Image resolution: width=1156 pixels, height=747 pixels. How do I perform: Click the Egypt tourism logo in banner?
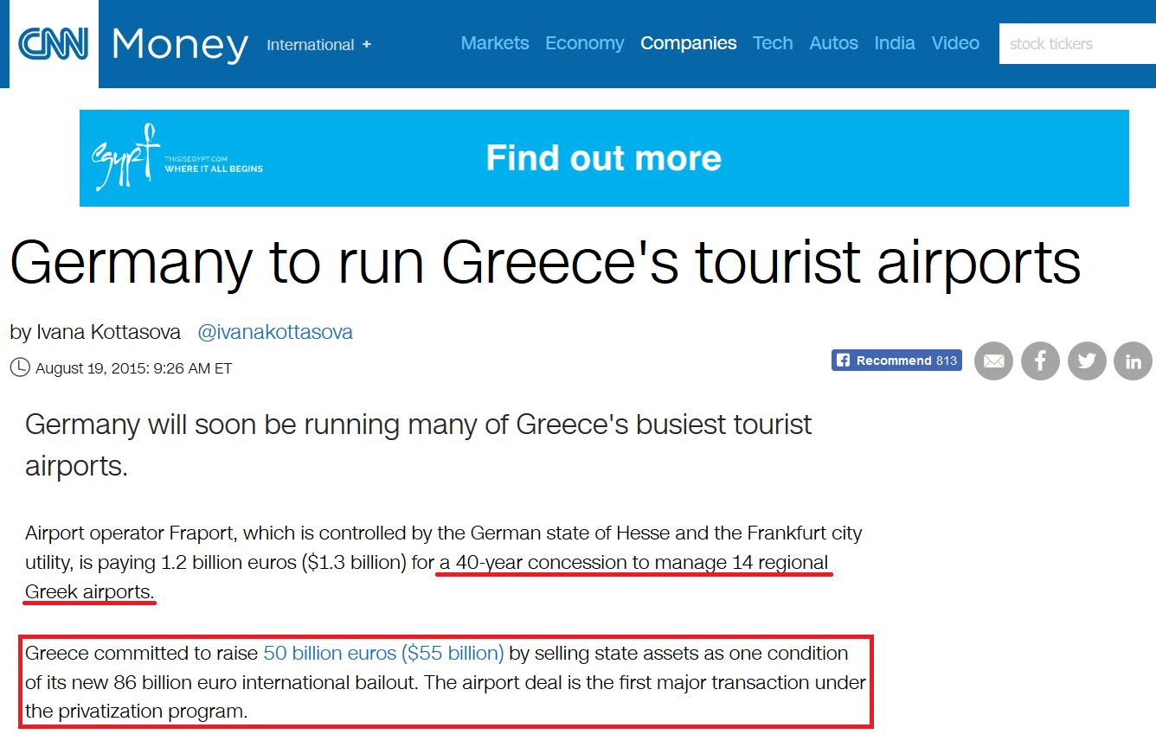pyautogui.click(x=177, y=157)
